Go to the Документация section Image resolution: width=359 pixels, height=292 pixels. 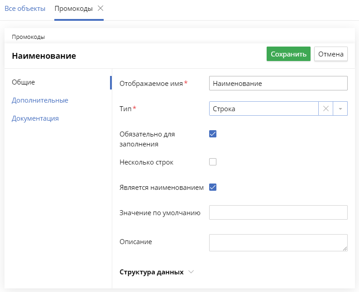pos(35,118)
